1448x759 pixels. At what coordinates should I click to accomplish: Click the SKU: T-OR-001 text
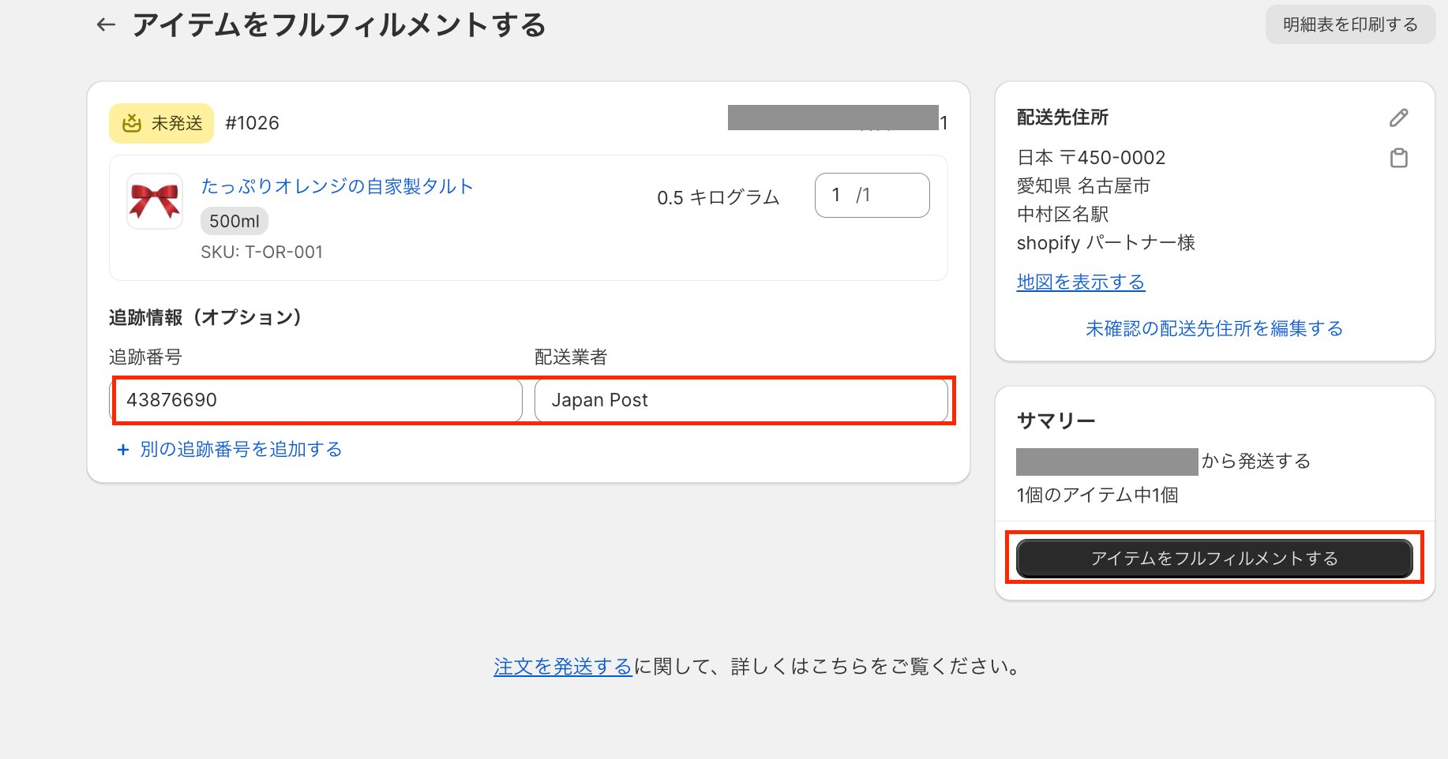(261, 252)
